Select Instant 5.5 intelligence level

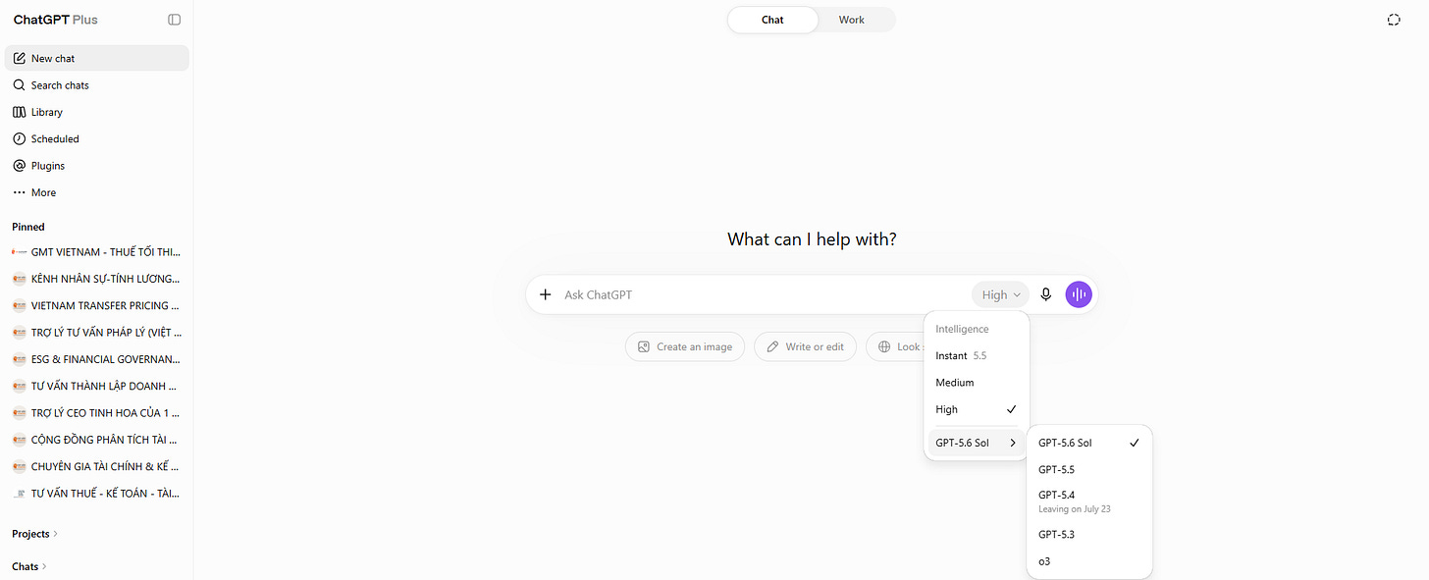click(977, 355)
